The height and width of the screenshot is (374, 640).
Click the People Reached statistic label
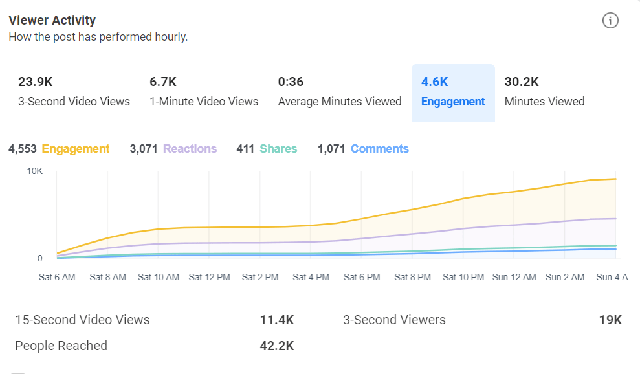coord(61,346)
